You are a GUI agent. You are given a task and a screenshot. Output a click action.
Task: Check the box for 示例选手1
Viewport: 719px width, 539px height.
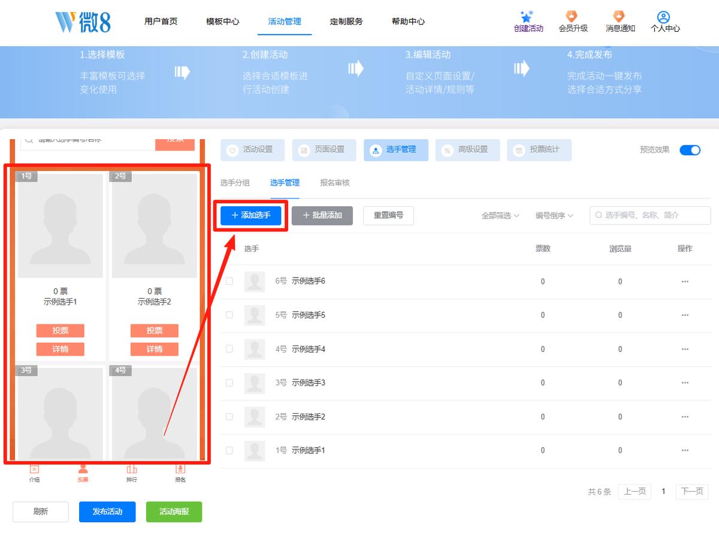[229, 450]
